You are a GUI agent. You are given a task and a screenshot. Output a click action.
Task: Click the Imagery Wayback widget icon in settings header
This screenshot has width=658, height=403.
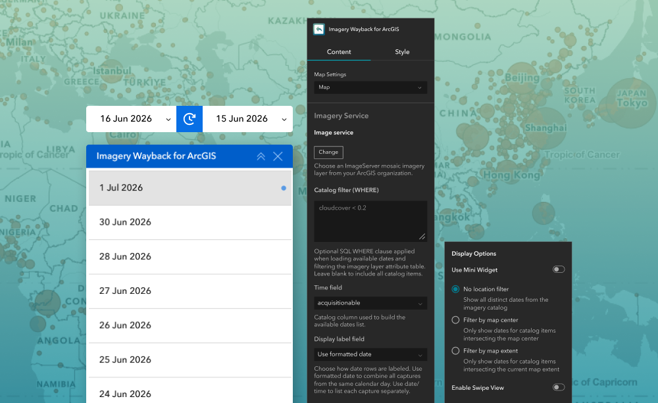pos(319,29)
